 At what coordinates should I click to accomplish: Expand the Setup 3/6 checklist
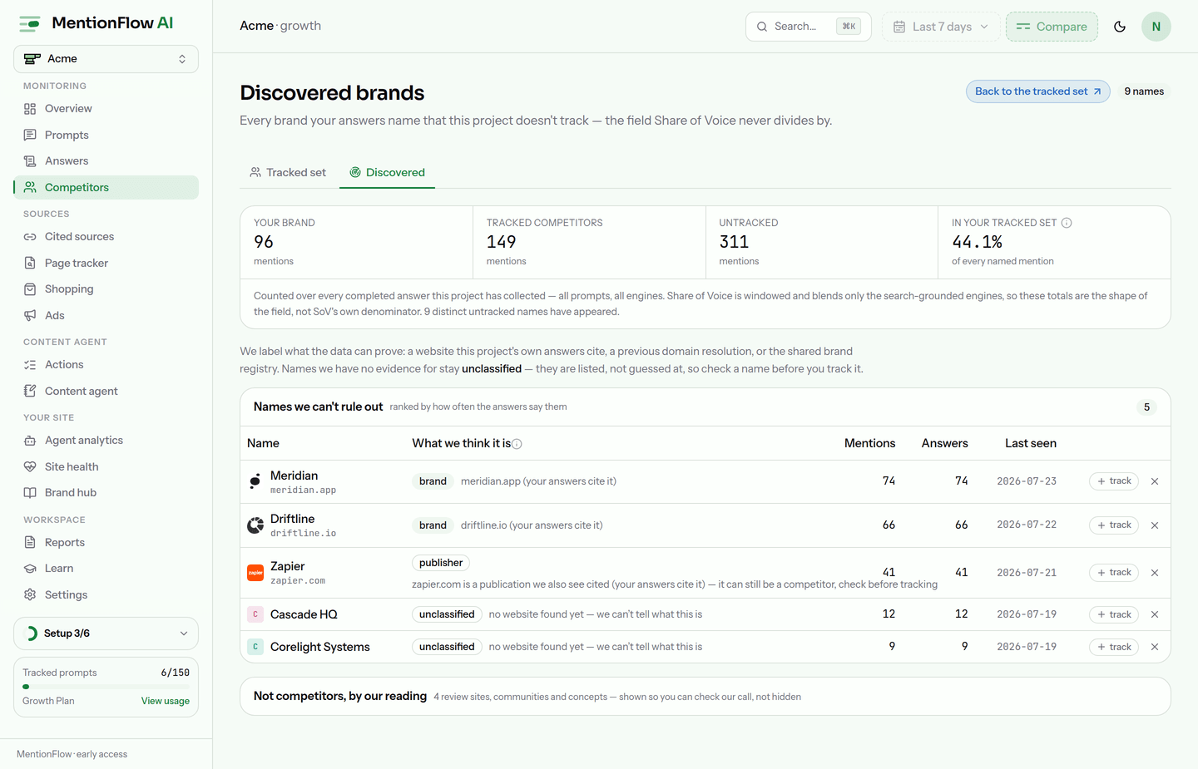point(106,633)
